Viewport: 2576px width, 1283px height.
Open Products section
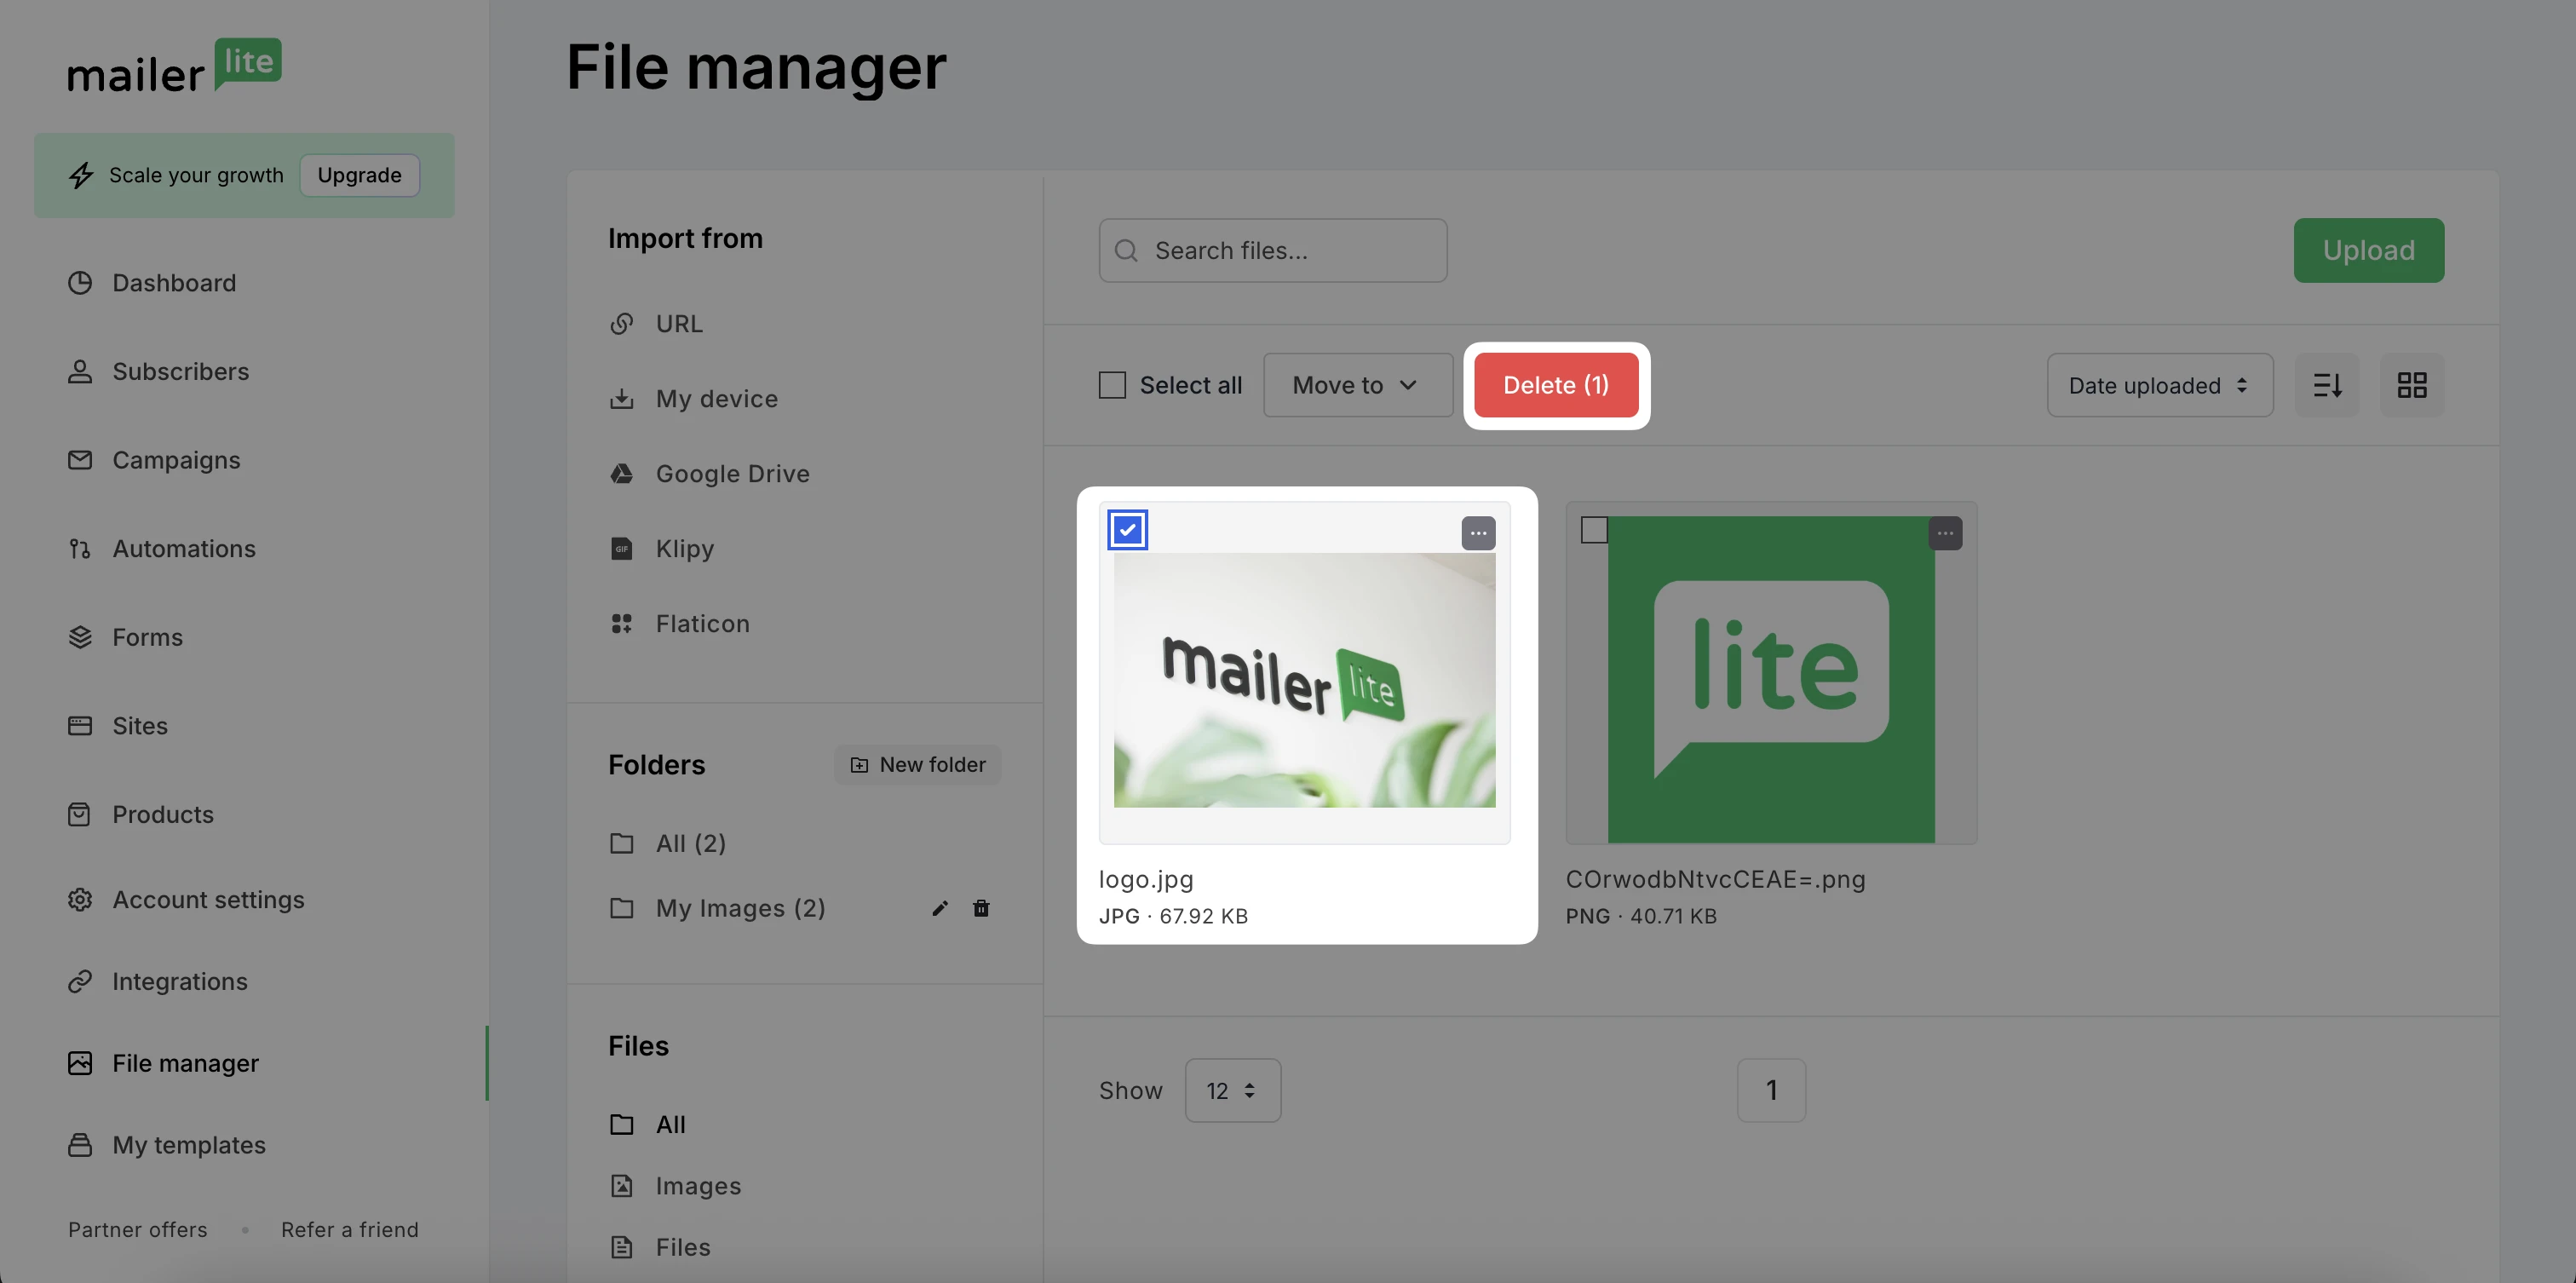click(x=163, y=815)
